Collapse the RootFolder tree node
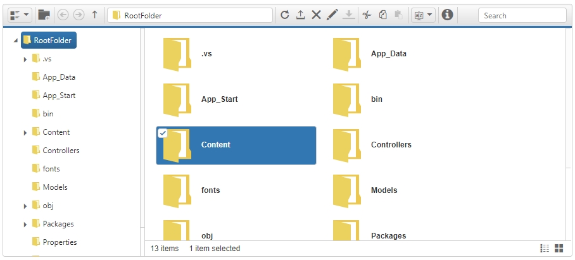Image resolution: width=575 pixels, height=260 pixels. pos(15,40)
